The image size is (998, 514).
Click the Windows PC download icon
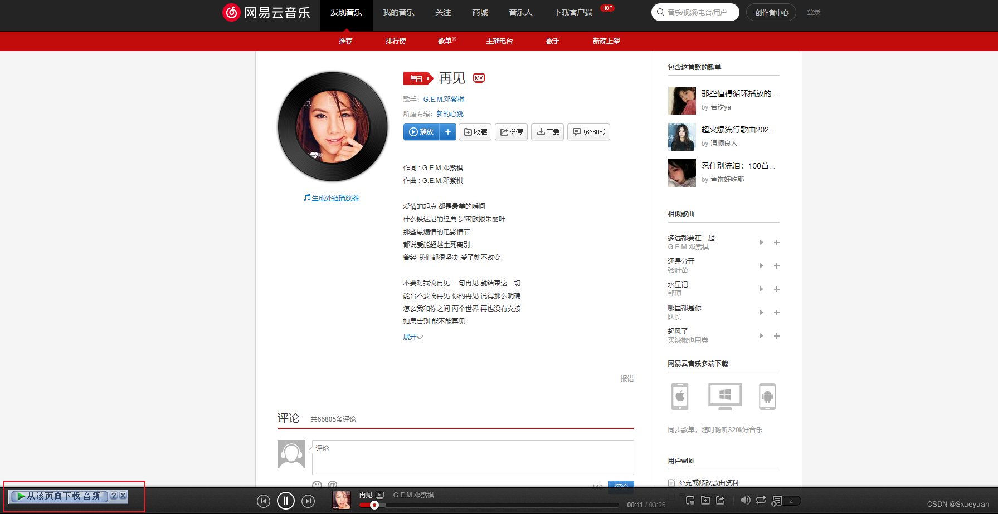[725, 397]
